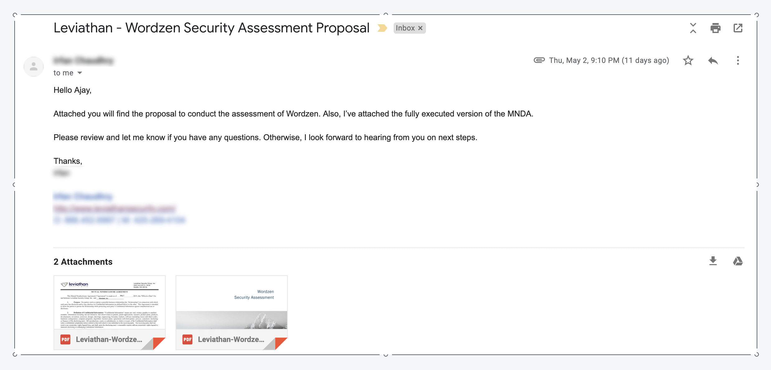
Task: Click the blurred phone number in signature
Action: 119,220
